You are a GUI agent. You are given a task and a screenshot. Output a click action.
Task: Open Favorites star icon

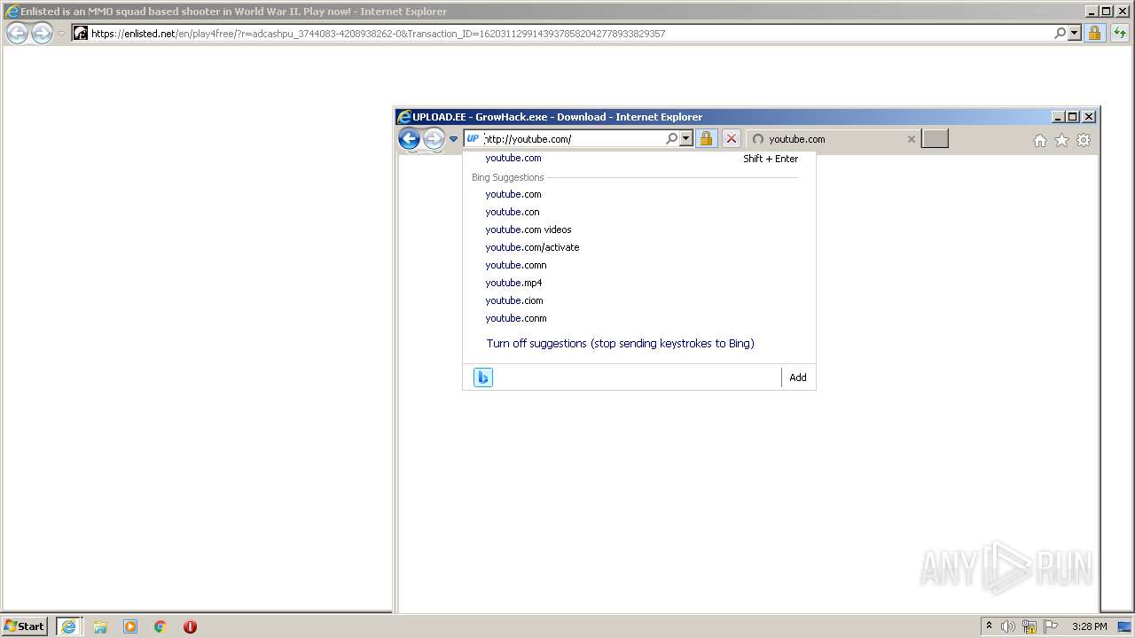tap(1061, 140)
